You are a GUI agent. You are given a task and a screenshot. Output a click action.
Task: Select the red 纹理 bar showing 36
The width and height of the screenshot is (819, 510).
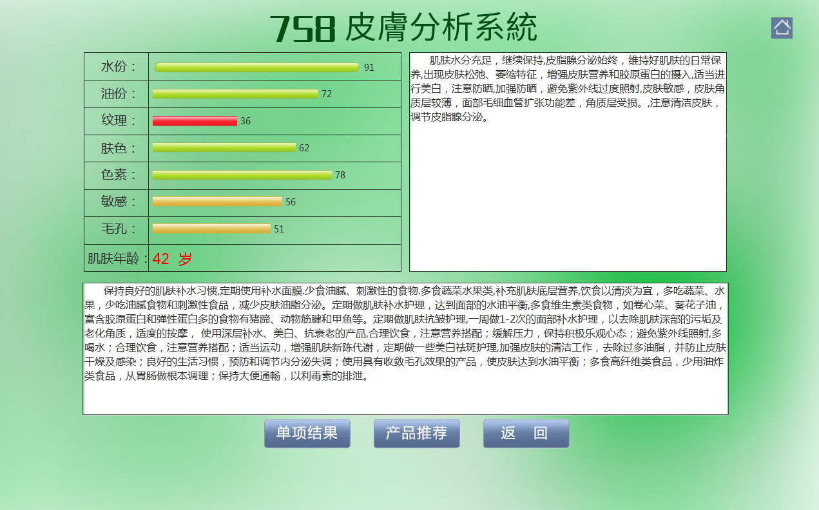point(195,121)
